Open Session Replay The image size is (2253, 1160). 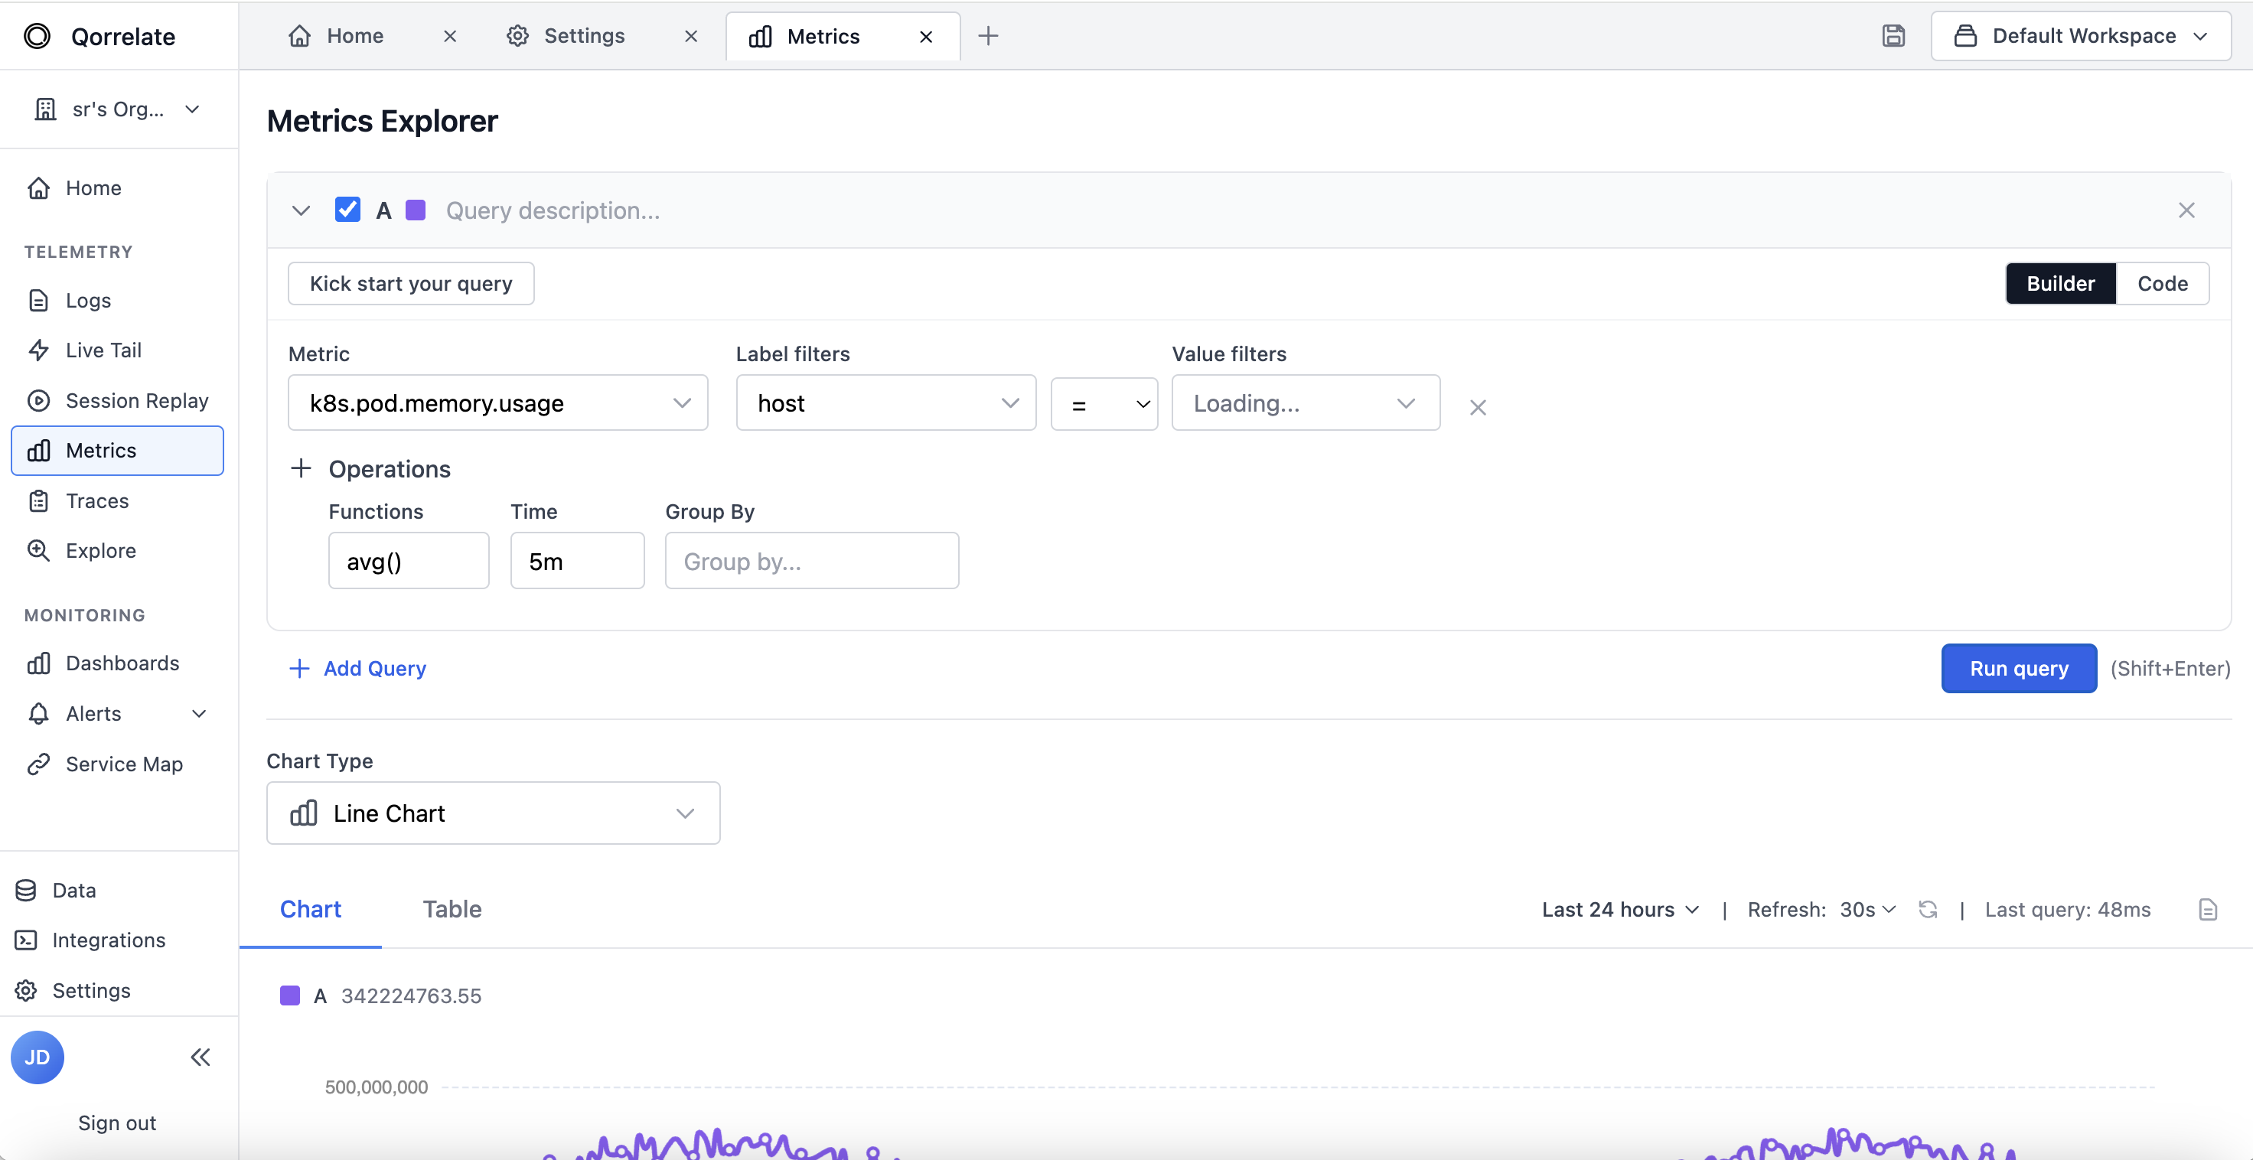tap(136, 399)
